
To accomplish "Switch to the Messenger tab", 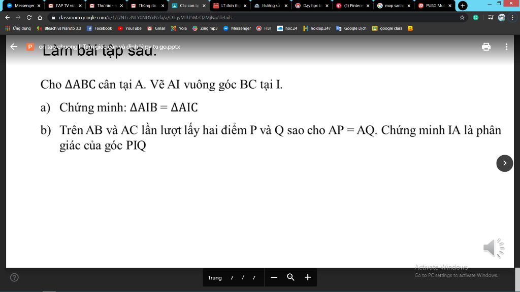I will tap(24, 6).
